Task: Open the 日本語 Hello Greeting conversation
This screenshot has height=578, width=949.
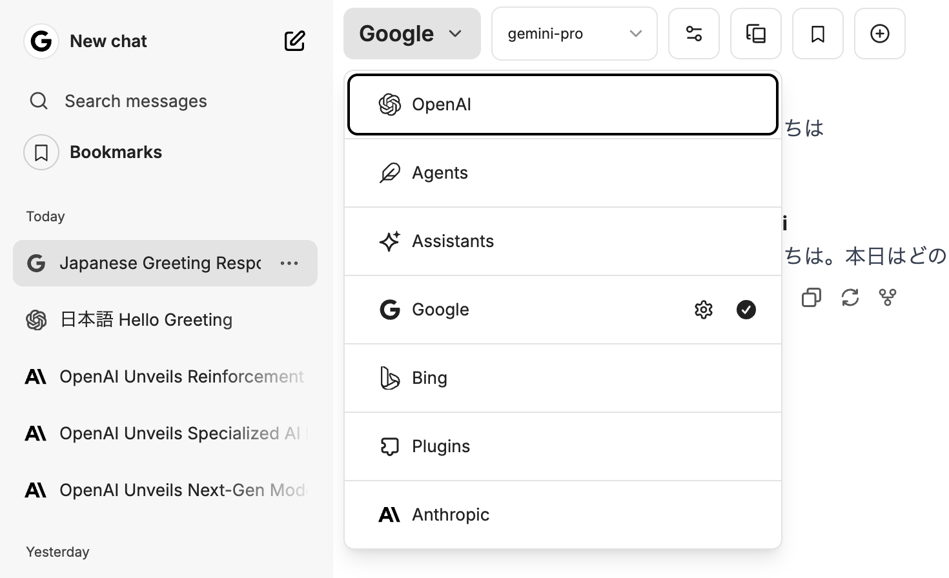Action: (x=146, y=320)
